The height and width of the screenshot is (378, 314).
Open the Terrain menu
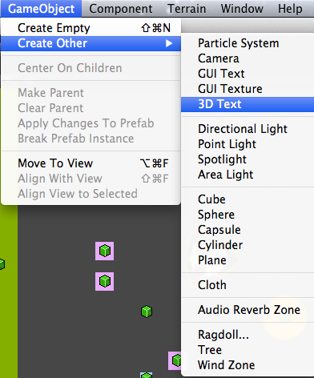tap(187, 9)
